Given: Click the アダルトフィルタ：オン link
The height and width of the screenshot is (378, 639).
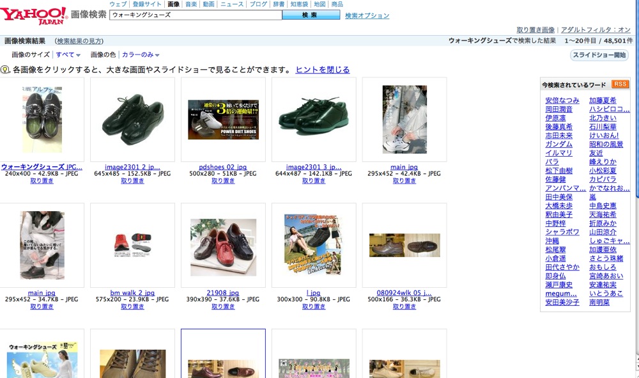Looking at the screenshot, I should click(x=596, y=30).
